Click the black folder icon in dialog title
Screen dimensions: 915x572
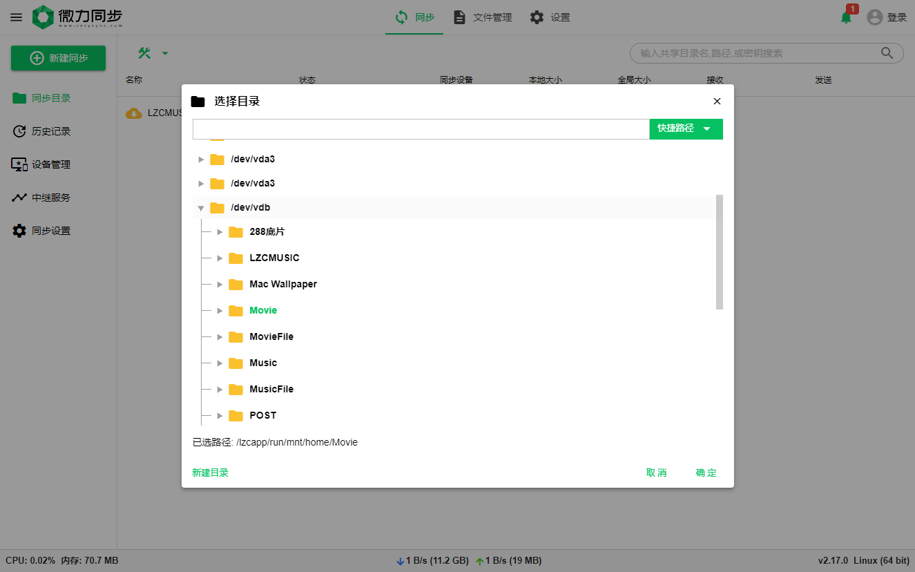click(x=198, y=102)
